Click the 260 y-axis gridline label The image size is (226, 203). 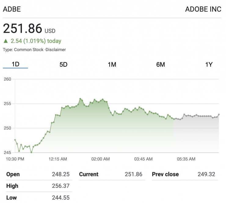(7, 79)
